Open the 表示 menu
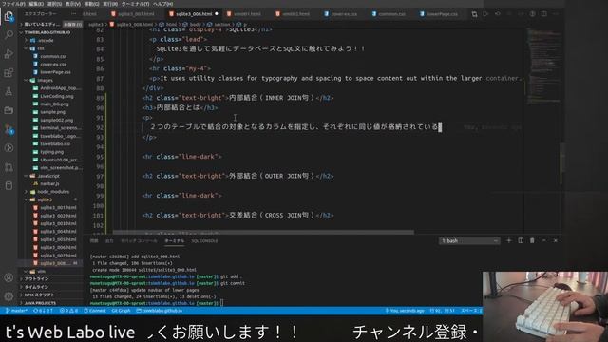 pos(73,4)
